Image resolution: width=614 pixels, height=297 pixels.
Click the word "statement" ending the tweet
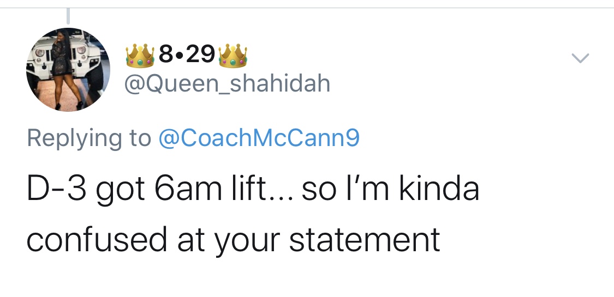[364, 239]
